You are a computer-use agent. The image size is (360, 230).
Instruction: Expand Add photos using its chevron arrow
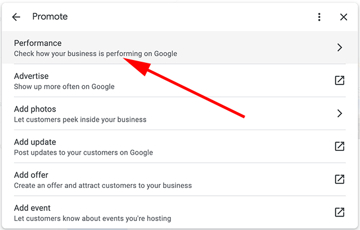pos(339,113)
